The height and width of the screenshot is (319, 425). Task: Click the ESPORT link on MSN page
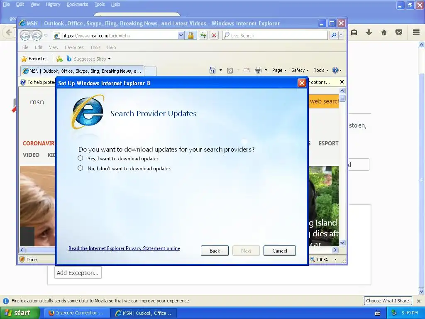[x=329, y=143]
